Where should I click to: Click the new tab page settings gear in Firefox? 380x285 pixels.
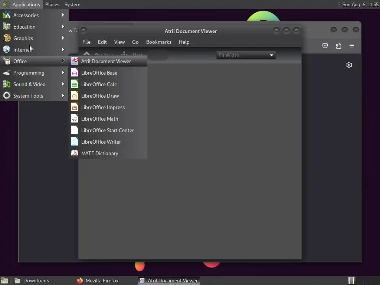click(x=349, y=65)
